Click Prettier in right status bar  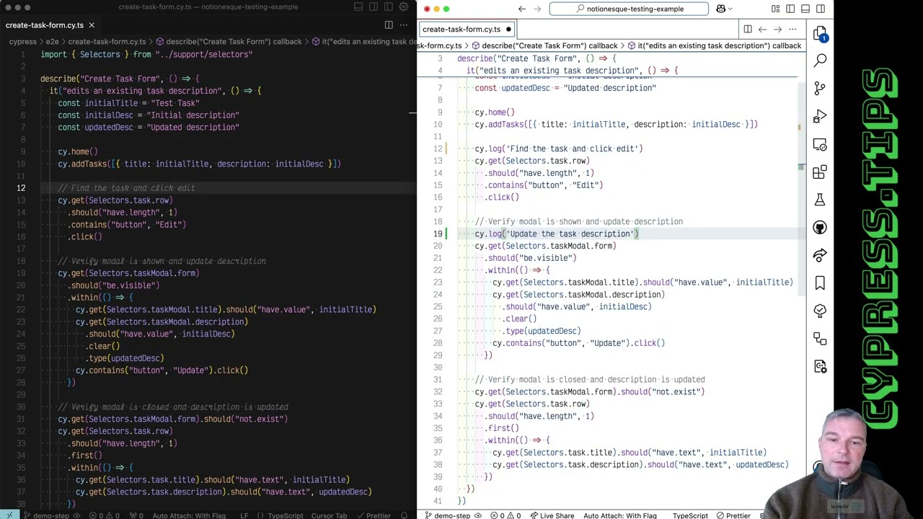click(x=733, y=515)
